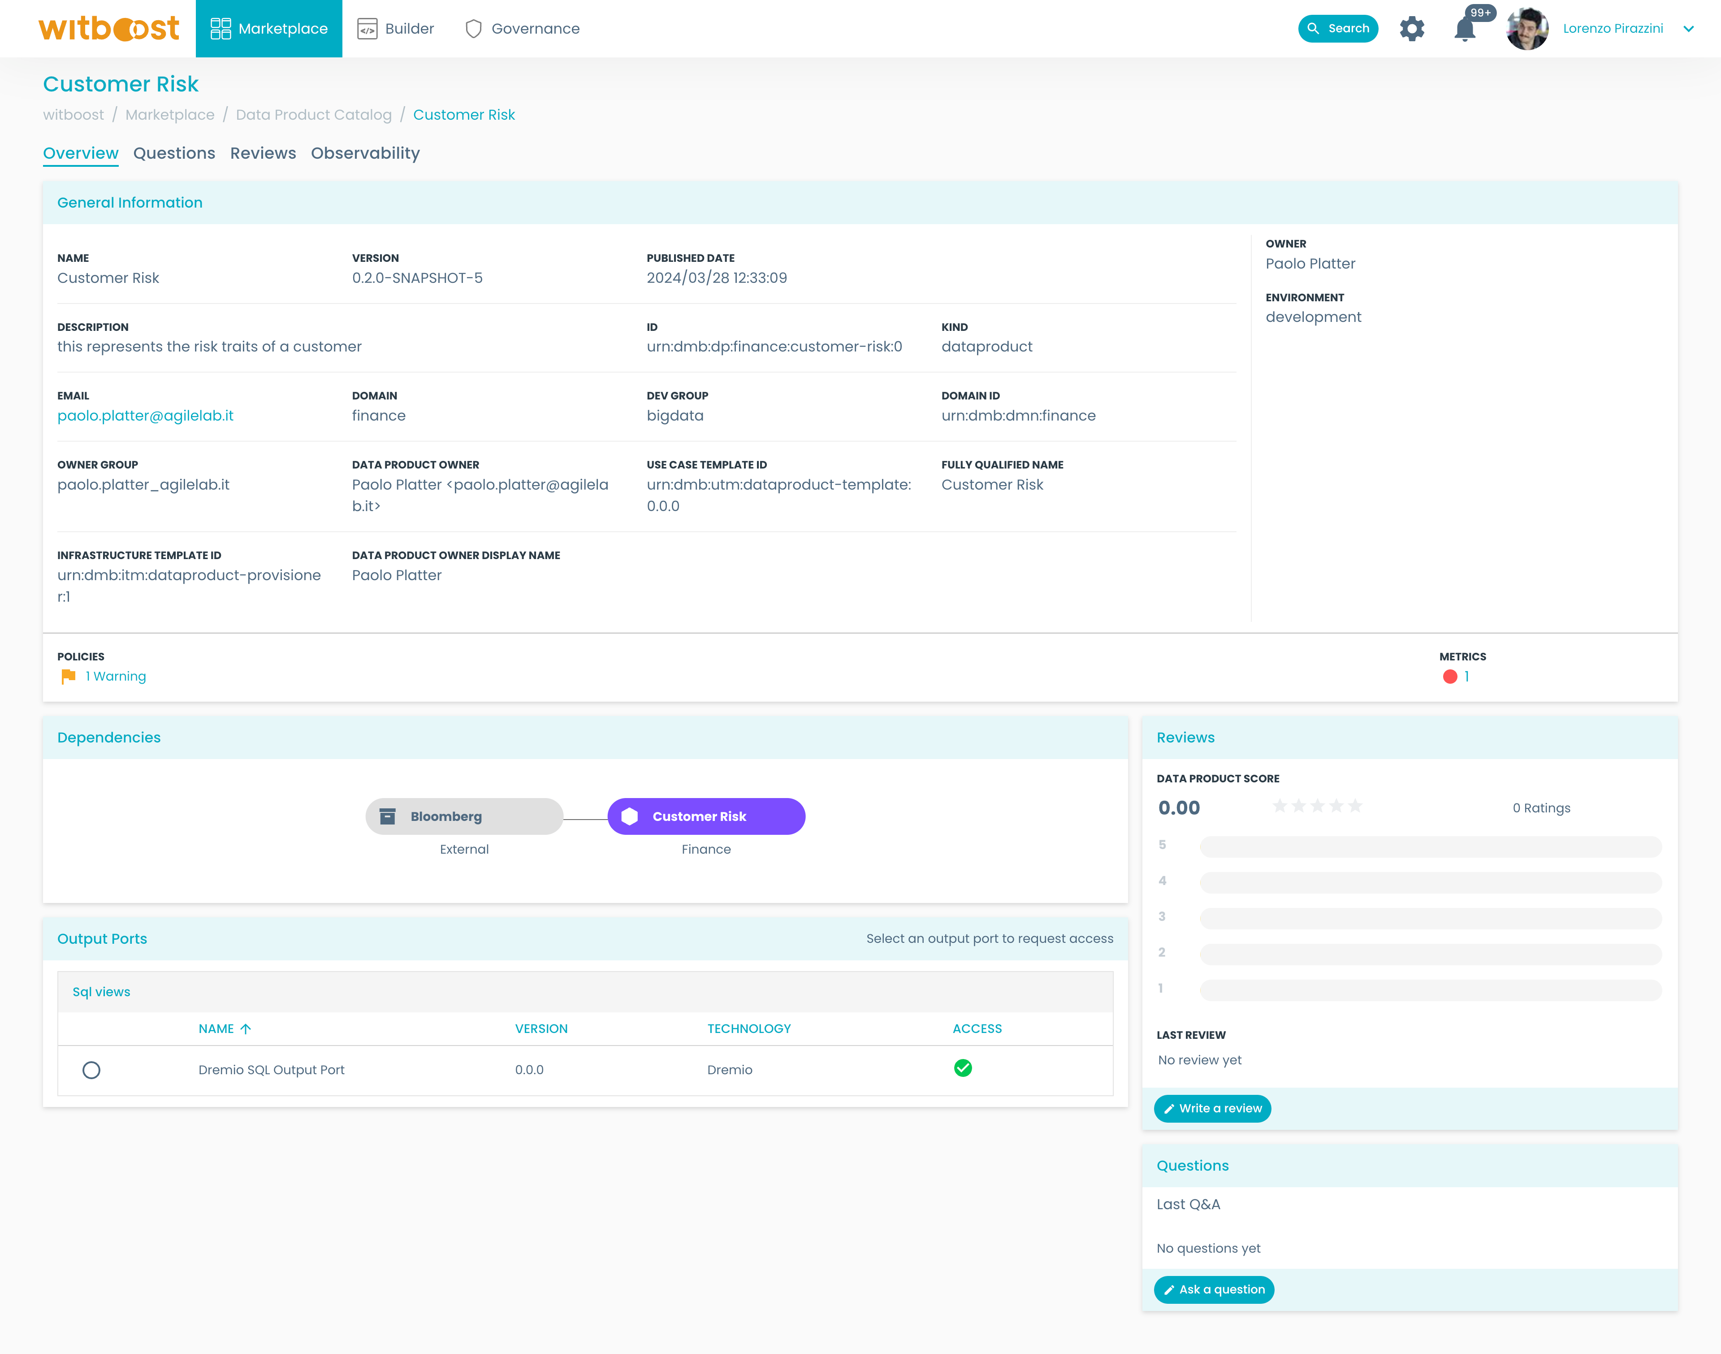Image resolution: width=1721 pixels, height=1354 pixels.
Task: Switch to the Reviews tab
Action: 263,153
